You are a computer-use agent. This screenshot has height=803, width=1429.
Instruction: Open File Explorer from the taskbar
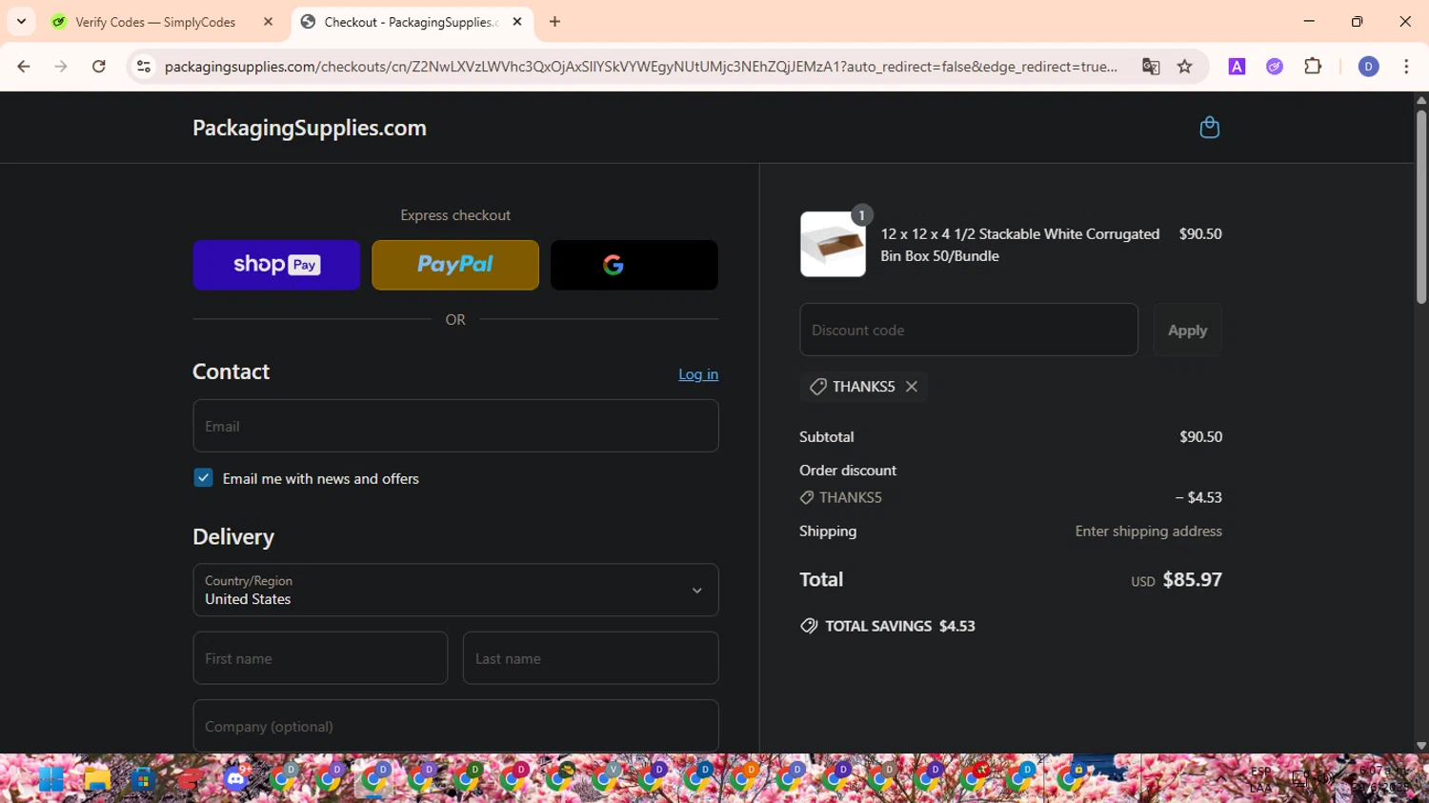(x=97, y=779)
